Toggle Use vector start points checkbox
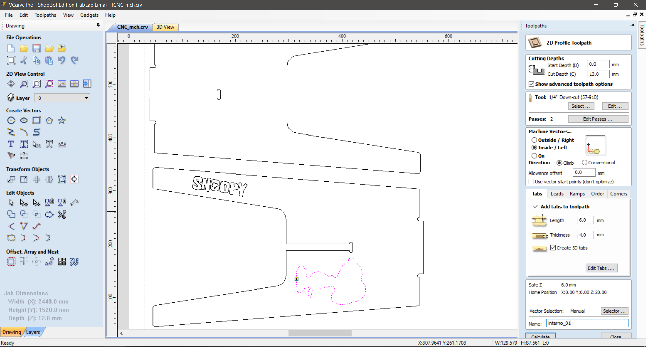 coord(531,182)
